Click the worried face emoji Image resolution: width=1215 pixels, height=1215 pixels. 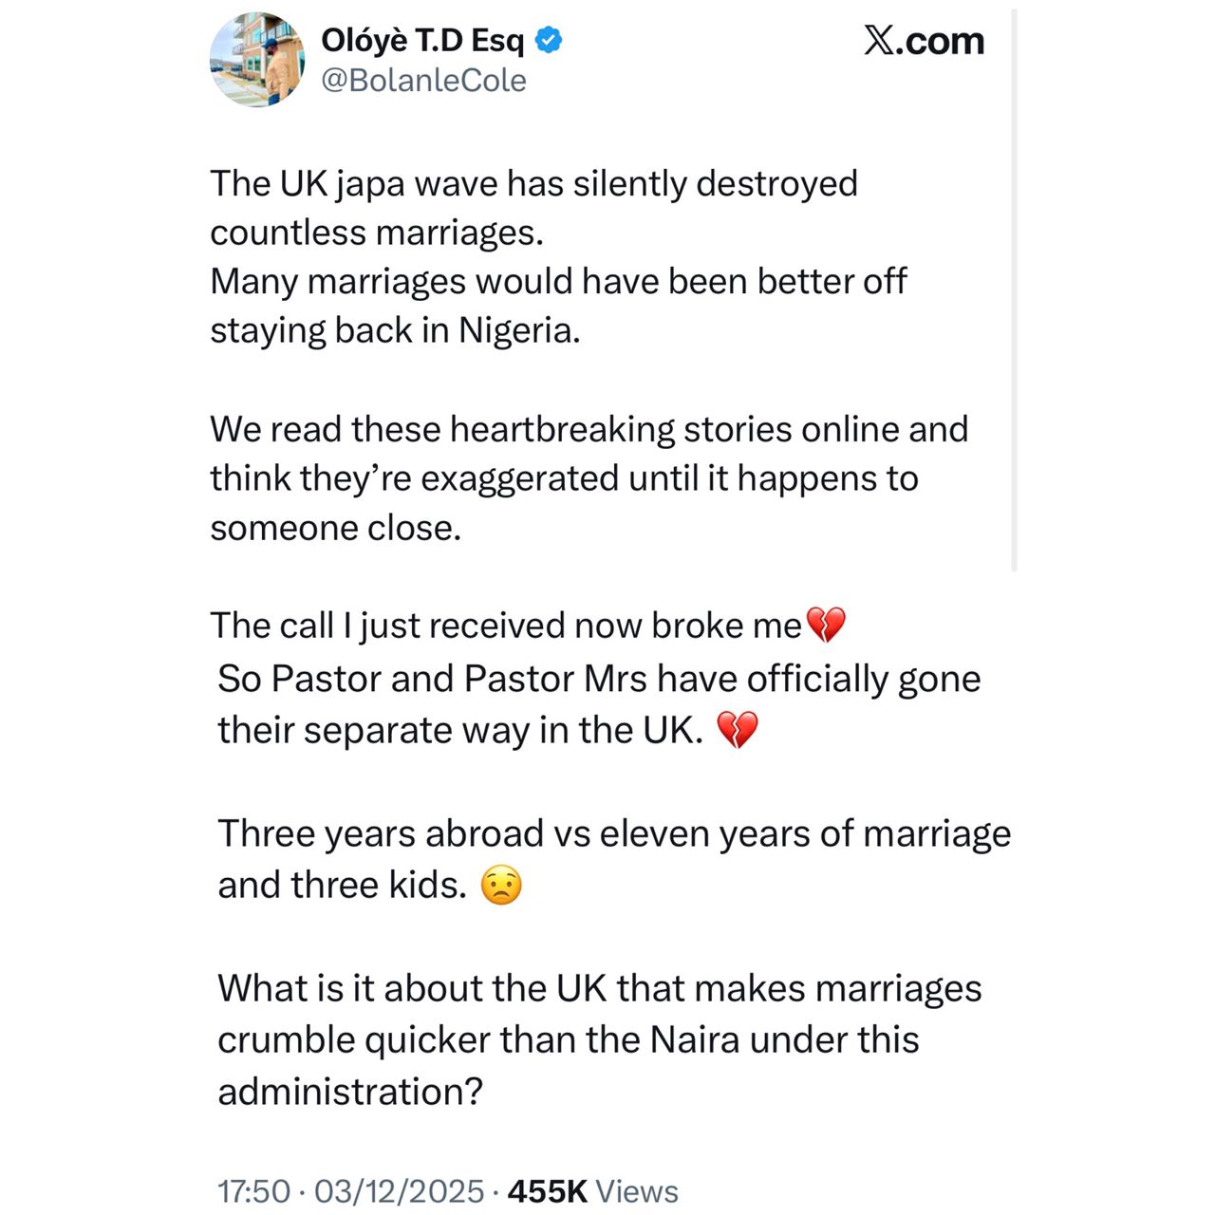[501, 886]
